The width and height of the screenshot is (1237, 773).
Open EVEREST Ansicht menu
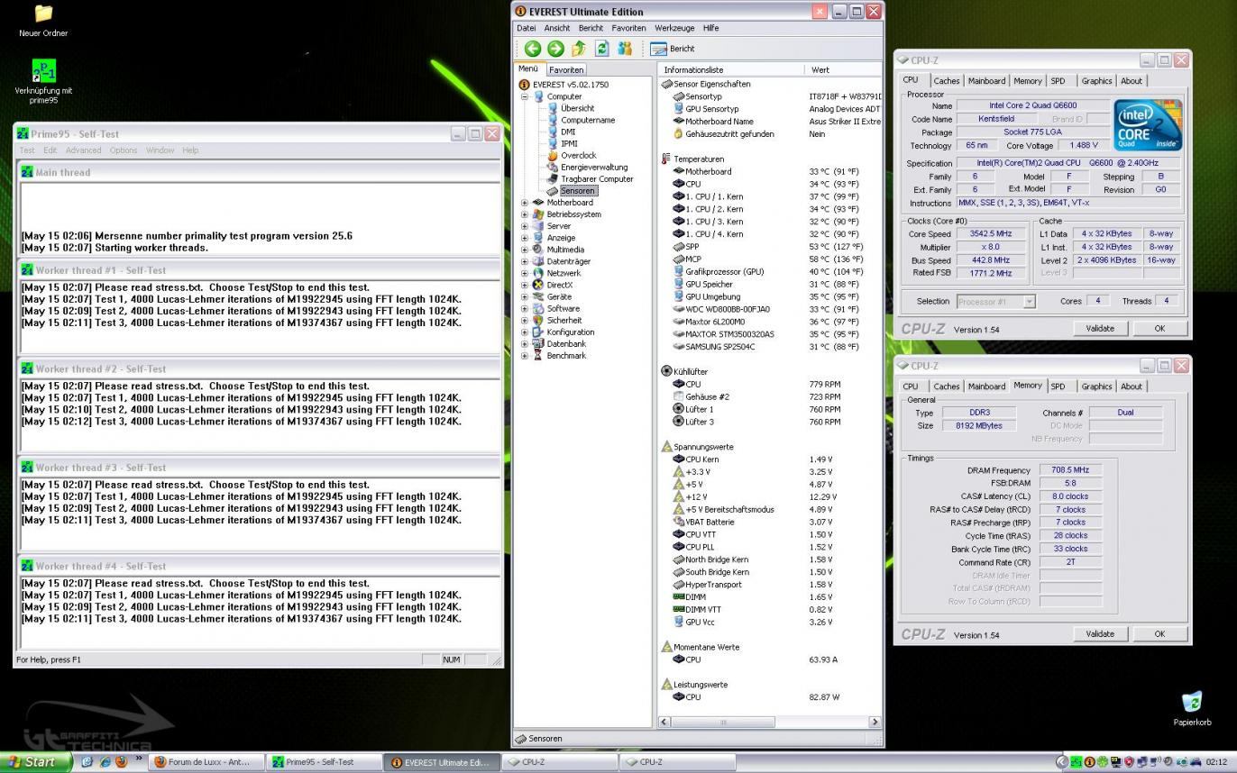pos(557,28)
